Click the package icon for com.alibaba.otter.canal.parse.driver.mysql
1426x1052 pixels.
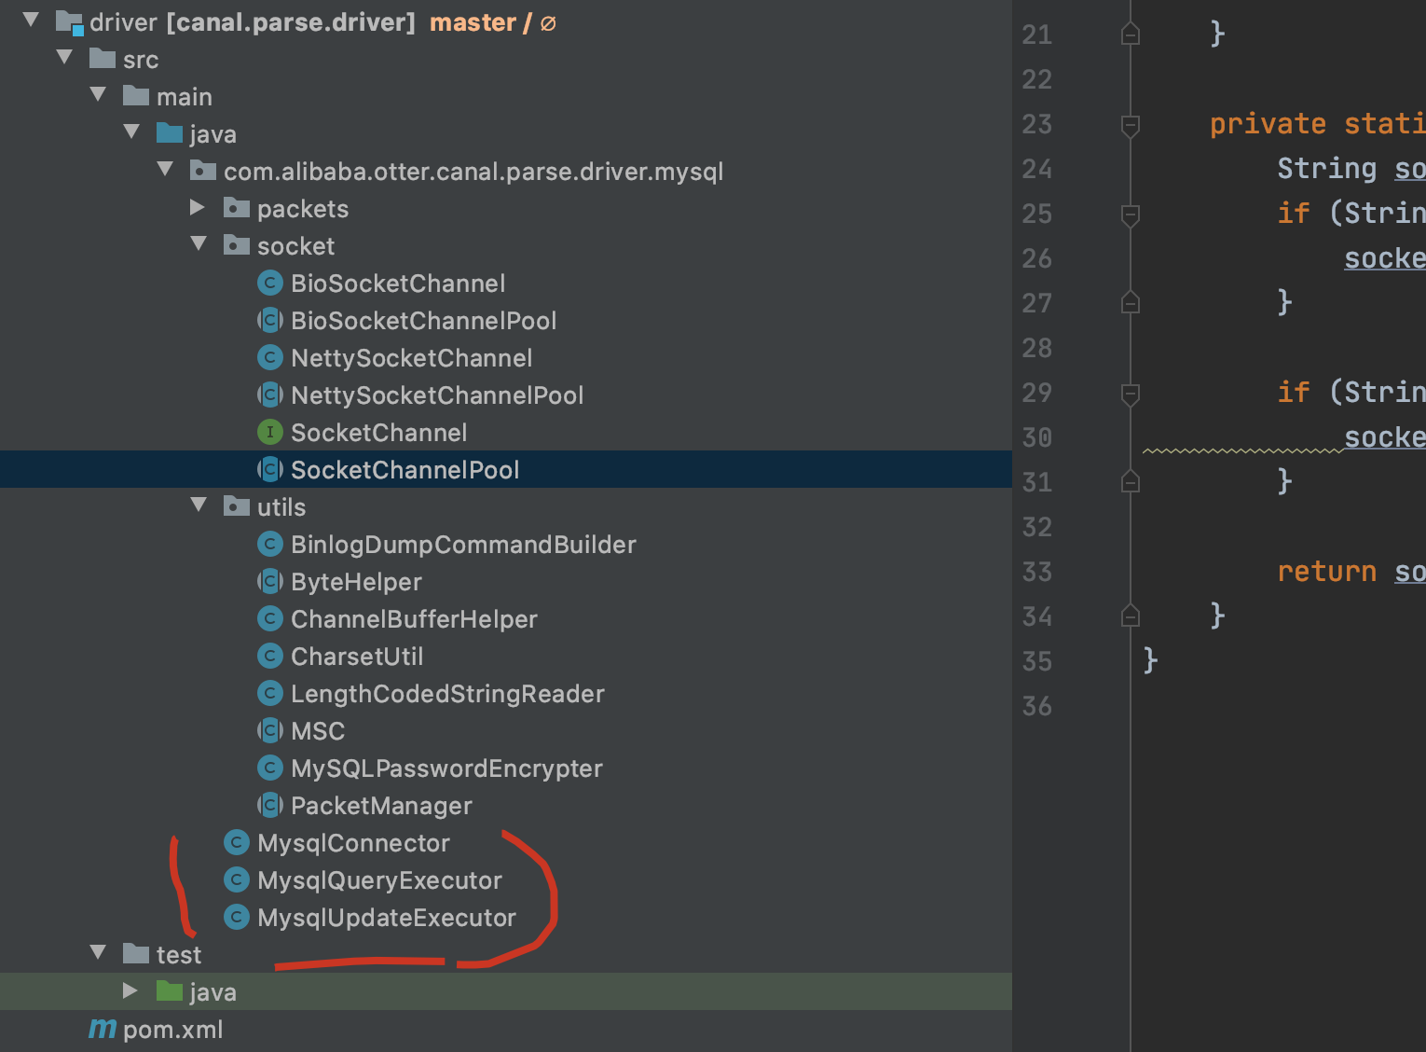(x=203, y=170)
